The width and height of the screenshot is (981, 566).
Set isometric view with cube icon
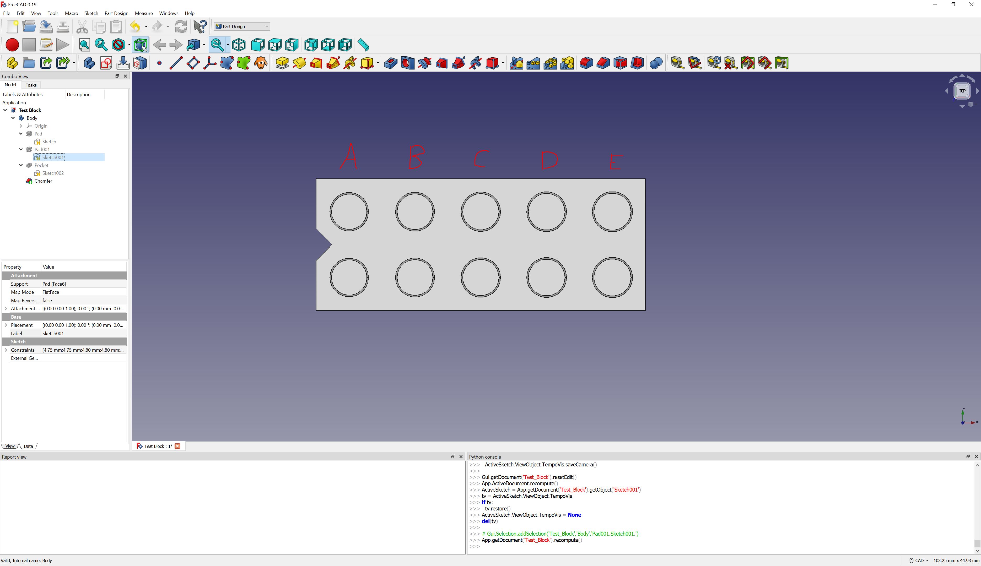[239, 45]
